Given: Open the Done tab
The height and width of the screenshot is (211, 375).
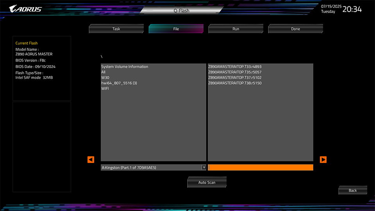Looking at the screenshot, I should coord(295,29).
